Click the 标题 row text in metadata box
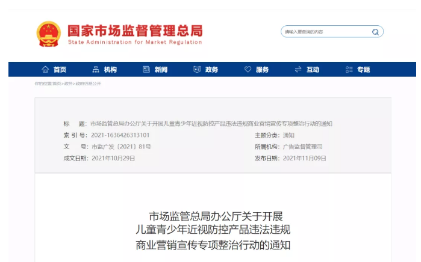This screenshot has width=421, height=262. [x=211, y=124]
